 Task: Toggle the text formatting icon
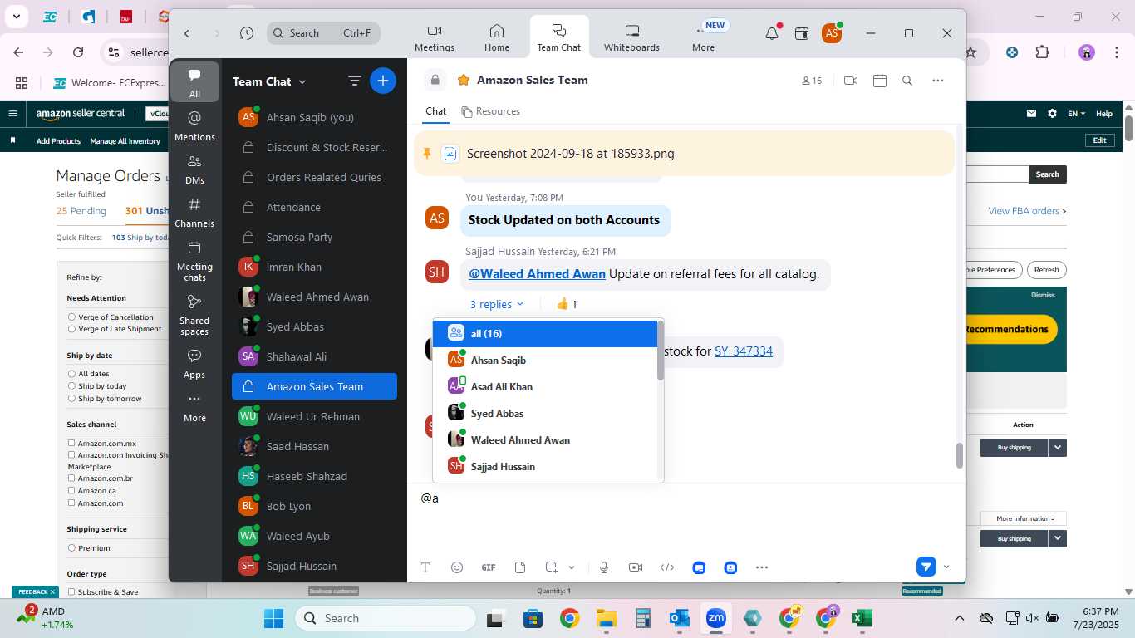(425, 567)
